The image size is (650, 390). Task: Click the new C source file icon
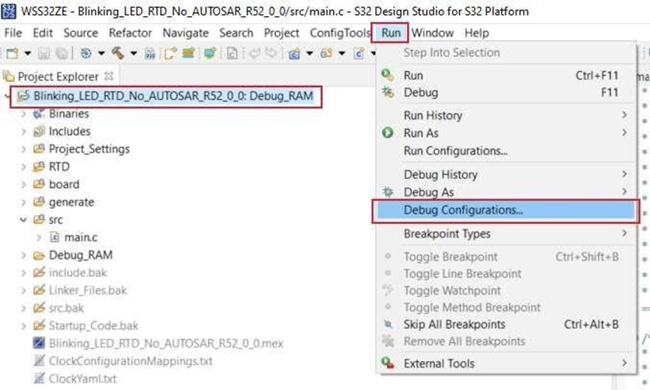pos(232,53)
